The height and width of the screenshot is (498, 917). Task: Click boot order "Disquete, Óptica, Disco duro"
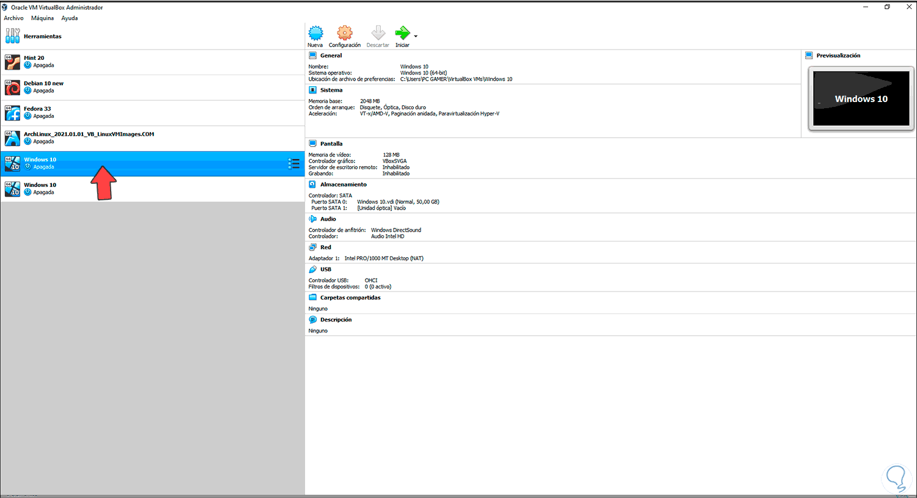click(393, 108)
